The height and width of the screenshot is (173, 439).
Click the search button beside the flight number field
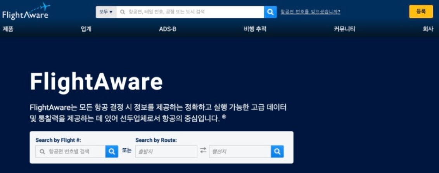point(112,151)
